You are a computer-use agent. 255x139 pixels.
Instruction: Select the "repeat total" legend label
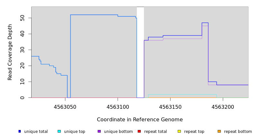point(156,132)
